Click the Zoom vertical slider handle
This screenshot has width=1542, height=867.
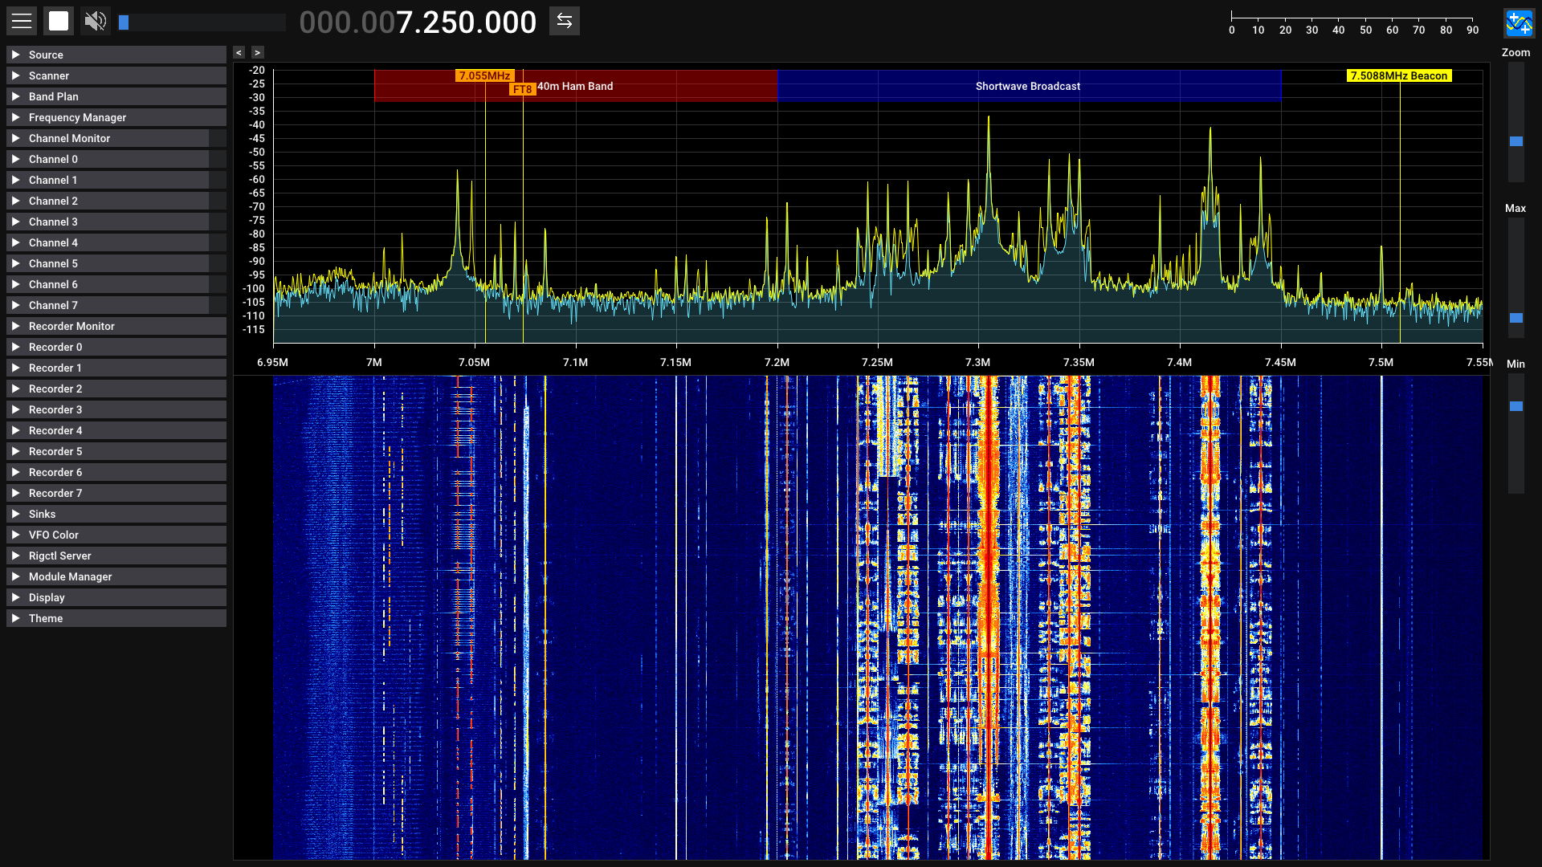[1515, 141]
